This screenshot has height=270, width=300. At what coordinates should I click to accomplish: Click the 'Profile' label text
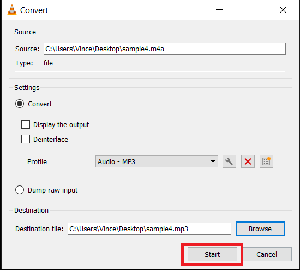pyautogui.click(x=37, y=161)
